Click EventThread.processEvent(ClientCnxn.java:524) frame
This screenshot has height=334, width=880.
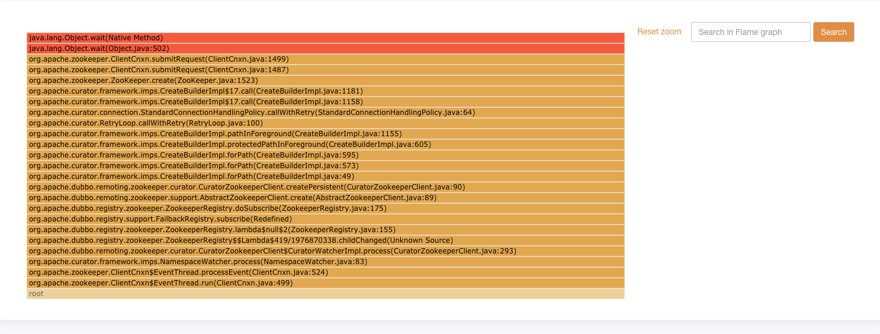(x=326, y=272)
